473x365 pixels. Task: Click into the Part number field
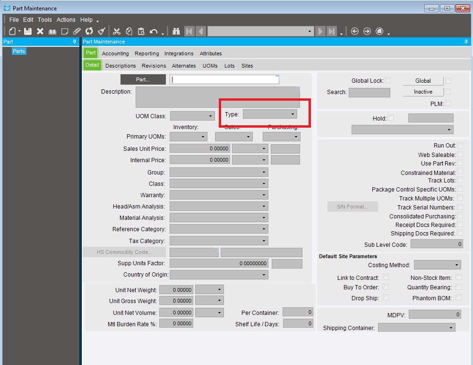click(x=224, y=79)
